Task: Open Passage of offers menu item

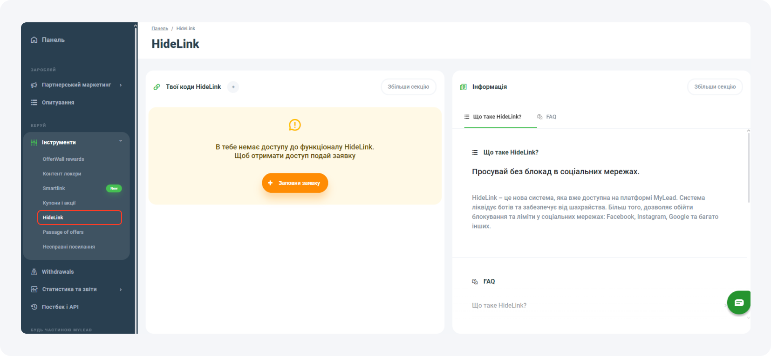Action: [63, 232]
